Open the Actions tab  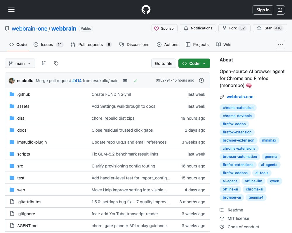(x=167, y=45)
